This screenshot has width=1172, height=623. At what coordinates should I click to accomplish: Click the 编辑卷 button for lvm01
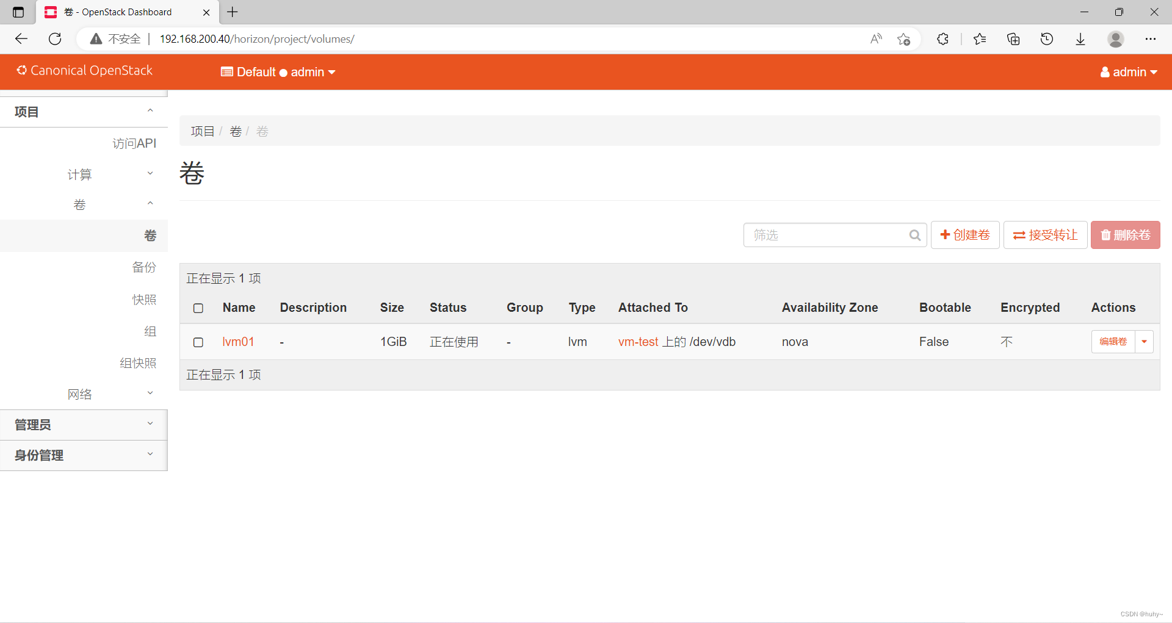tap(1113, 342)
